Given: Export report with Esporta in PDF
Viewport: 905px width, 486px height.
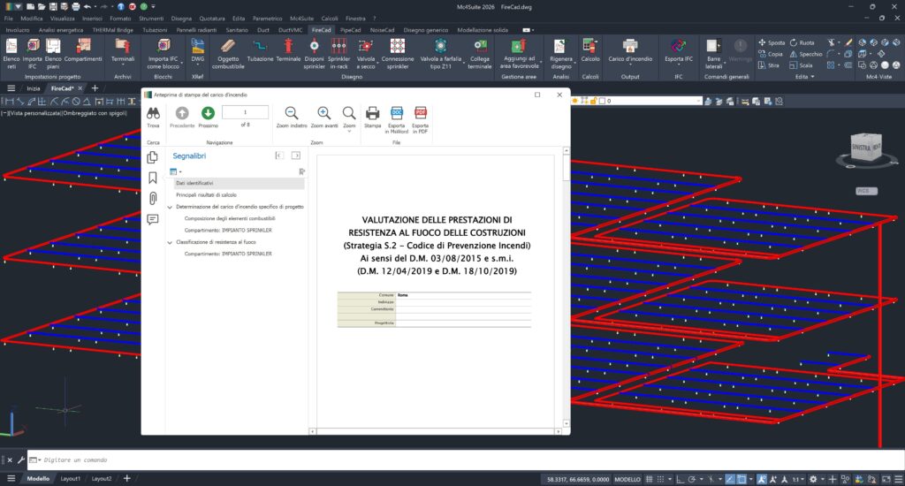Looking at the screenshot, I should pyautogui.click(x=420, y=120).
